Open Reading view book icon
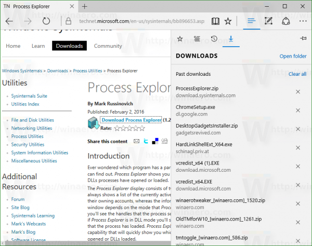This screenshot has height=246, width=312. coord(215,21)
